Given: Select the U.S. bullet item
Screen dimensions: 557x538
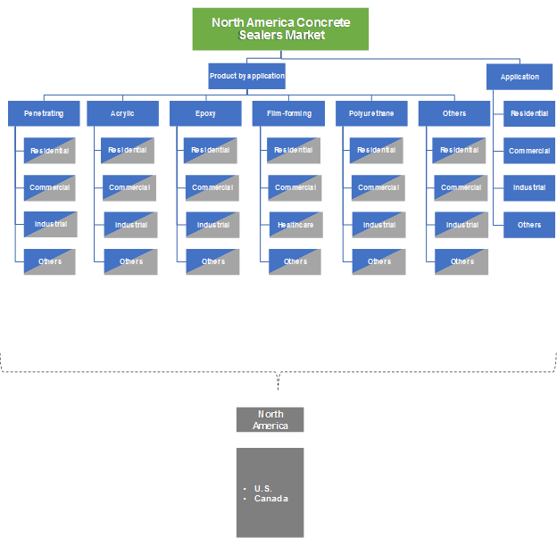Looking at the screenshot, I should pyautogui.click(x=264, y=488).
